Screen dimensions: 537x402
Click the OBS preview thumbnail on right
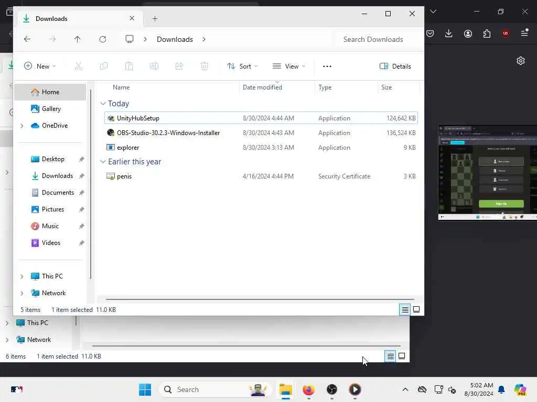[x=488, y=173]
